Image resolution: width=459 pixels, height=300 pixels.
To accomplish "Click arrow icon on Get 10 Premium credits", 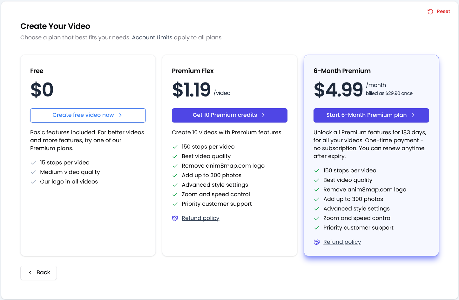I will (x=263, y=115).
